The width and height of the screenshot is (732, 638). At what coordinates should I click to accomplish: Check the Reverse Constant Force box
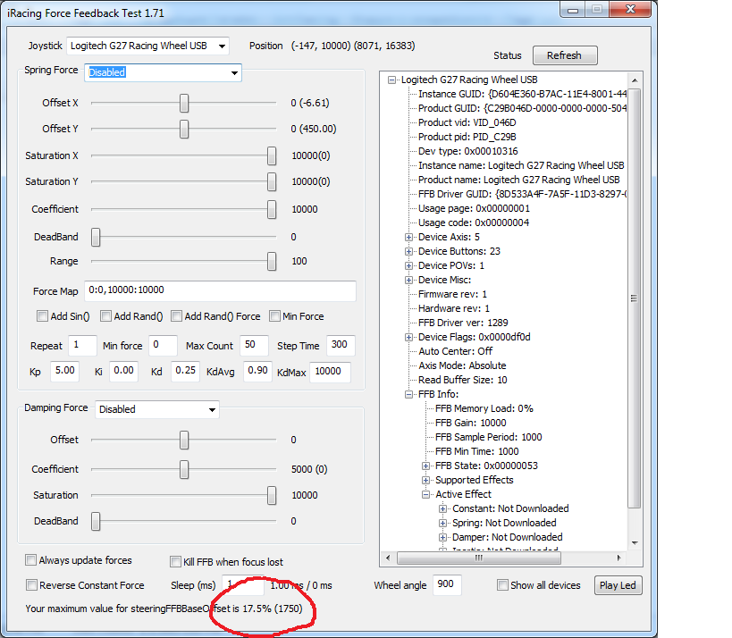click(x=31, y=585)
